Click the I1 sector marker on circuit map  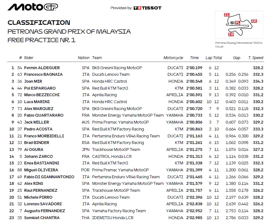226,14
